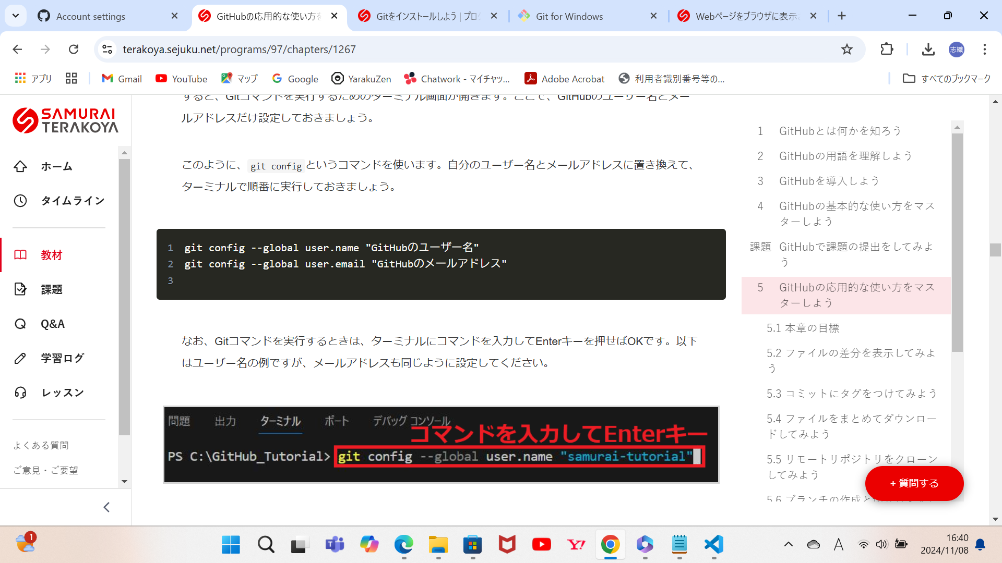1002x563 pixels.
Task: Go forward with the forward arrow
Action: pyautogui.click(x=45, y=49)
